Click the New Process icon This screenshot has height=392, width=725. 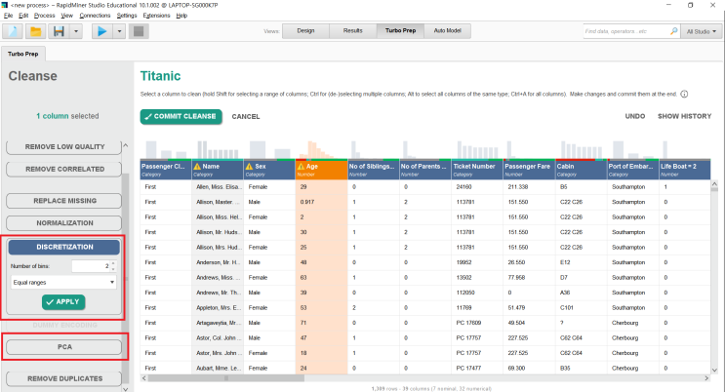pyautogui.click(x=13, y=31)
